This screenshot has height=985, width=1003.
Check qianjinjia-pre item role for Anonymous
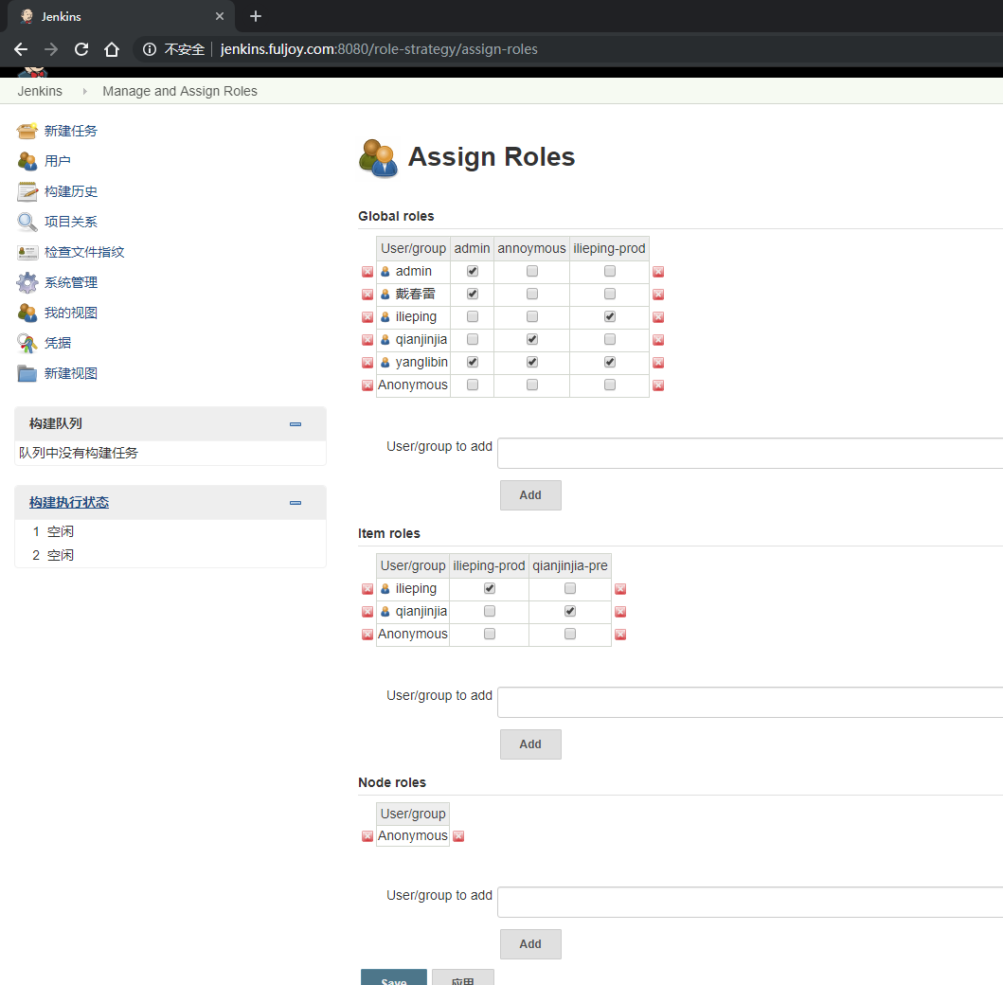tap(570, 634)
